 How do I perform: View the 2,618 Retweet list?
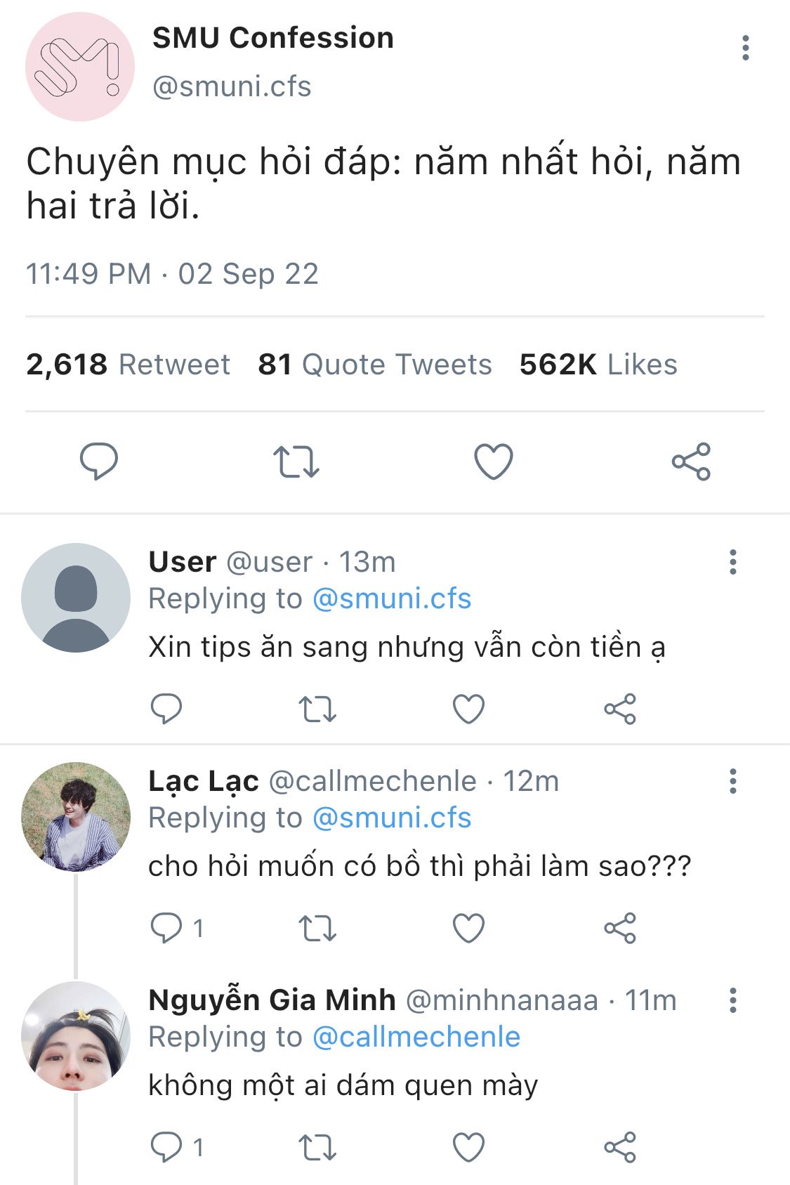[128, 365]
